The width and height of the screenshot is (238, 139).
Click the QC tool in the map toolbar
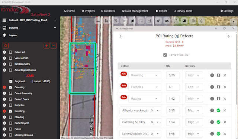pyautogui.click(x=167, y=21)
